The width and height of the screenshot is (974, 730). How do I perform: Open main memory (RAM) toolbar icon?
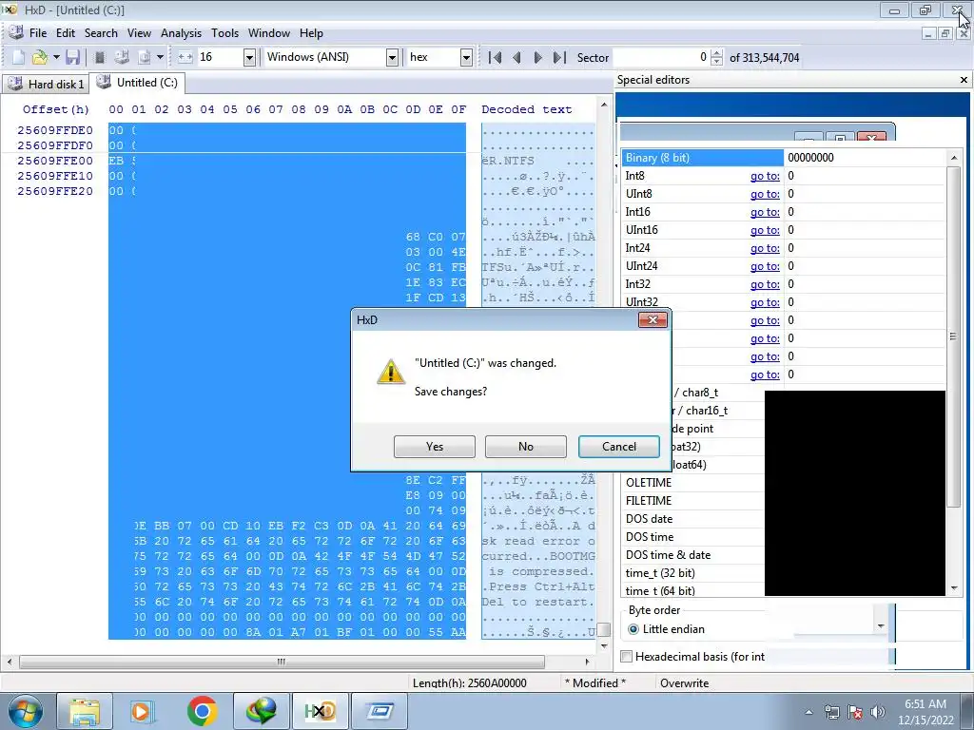[99, 57]
